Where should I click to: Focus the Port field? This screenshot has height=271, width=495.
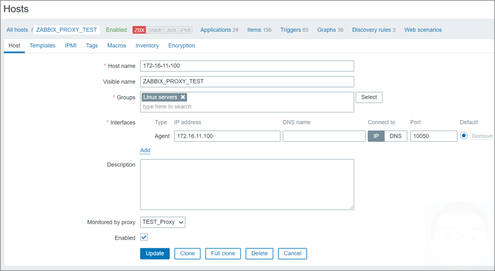(x=434, y=136)
